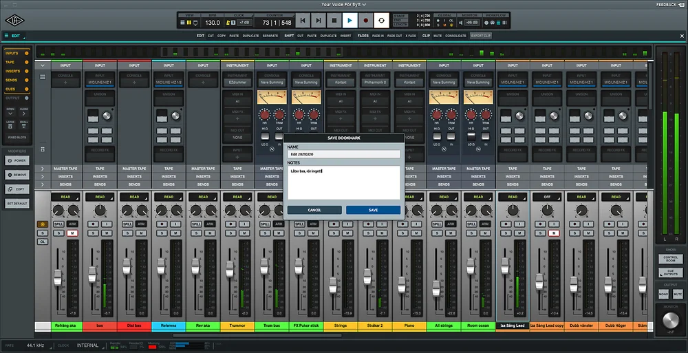The height and width of the screenshot is (353, 688).
Task: Click the Skip to end transport button
Action: coord(318,21)
